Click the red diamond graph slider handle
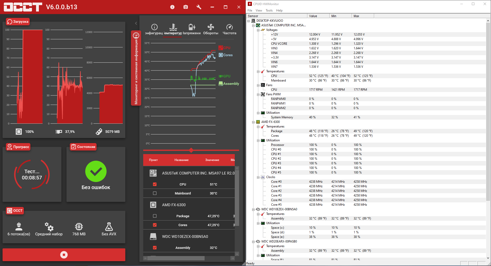This screenshot has height=266, width=491. tap(191, 150)
